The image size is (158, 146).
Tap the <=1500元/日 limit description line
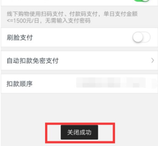click(x=49, y=21)
